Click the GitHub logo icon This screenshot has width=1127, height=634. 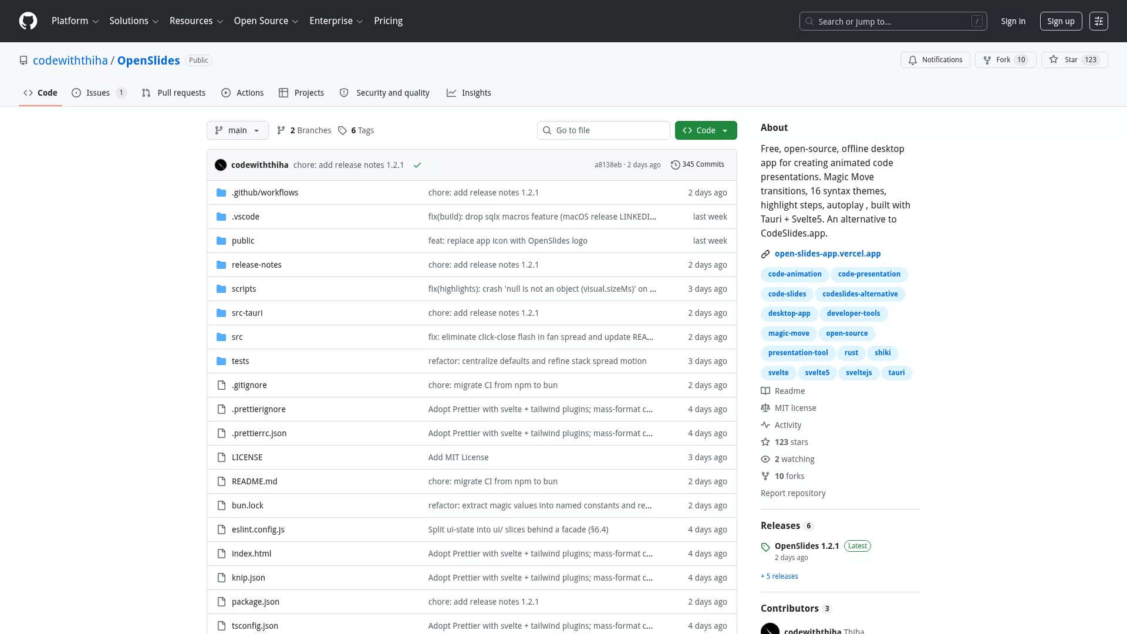click(x=28, y=21)
